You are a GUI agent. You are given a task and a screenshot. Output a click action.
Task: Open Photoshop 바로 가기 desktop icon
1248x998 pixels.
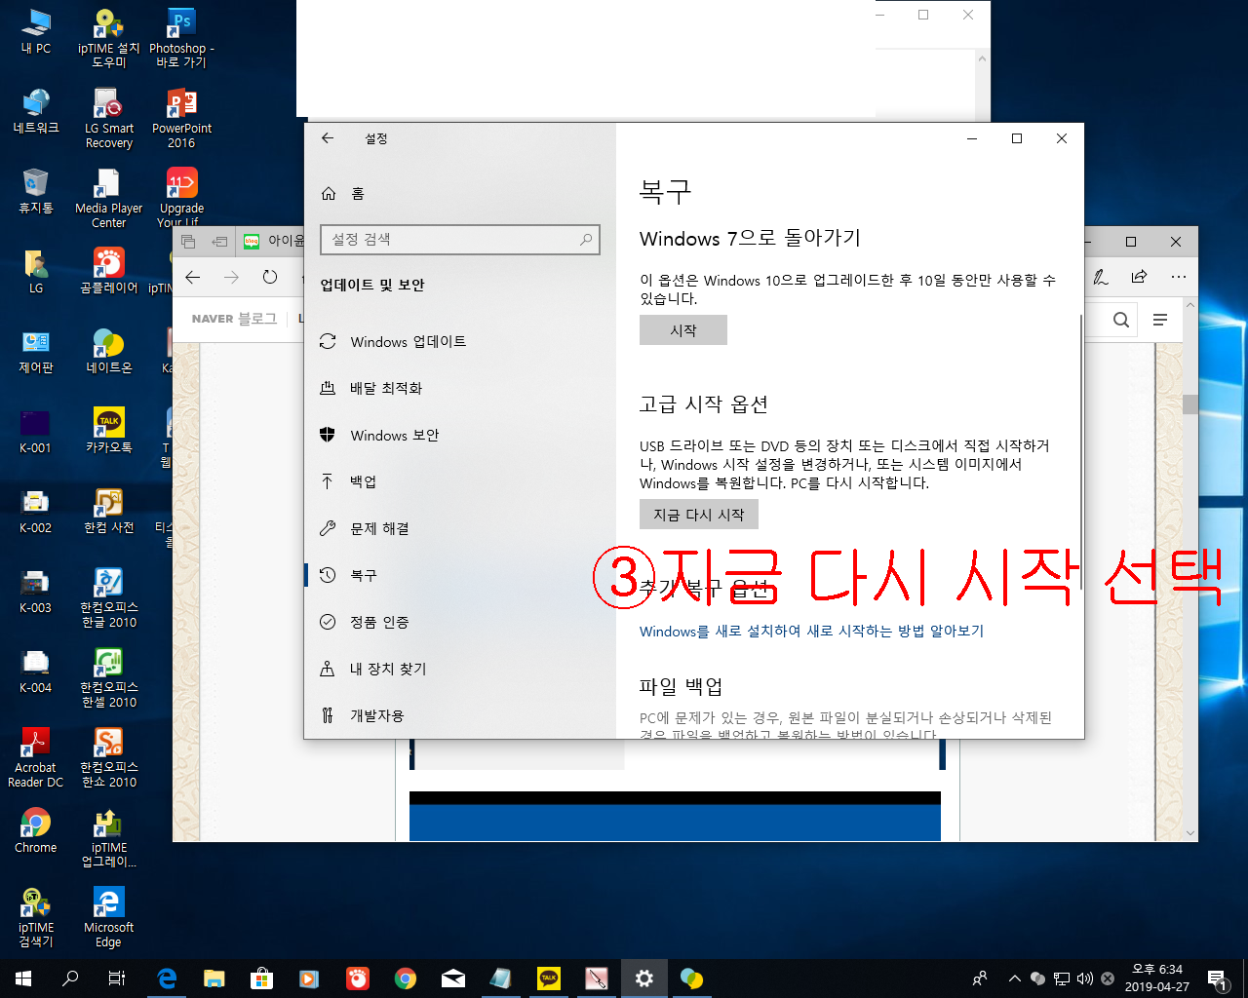pyautogui.click(x=181, y=38)
